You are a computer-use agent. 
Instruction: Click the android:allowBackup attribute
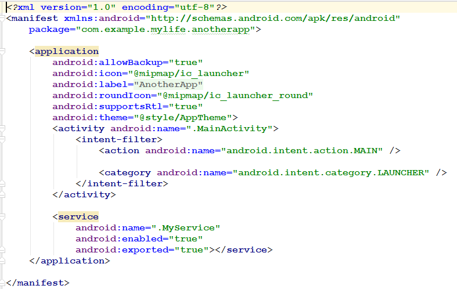[127, 62]
